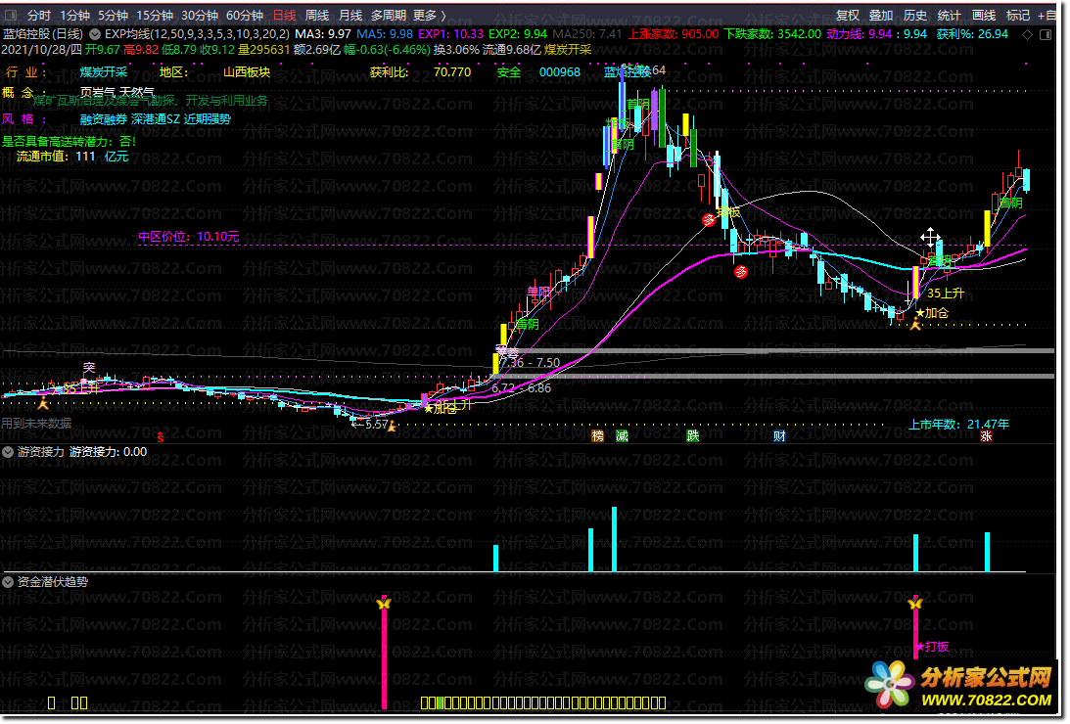Click the 流通市值: 111 亿元 text

(72, 157)
